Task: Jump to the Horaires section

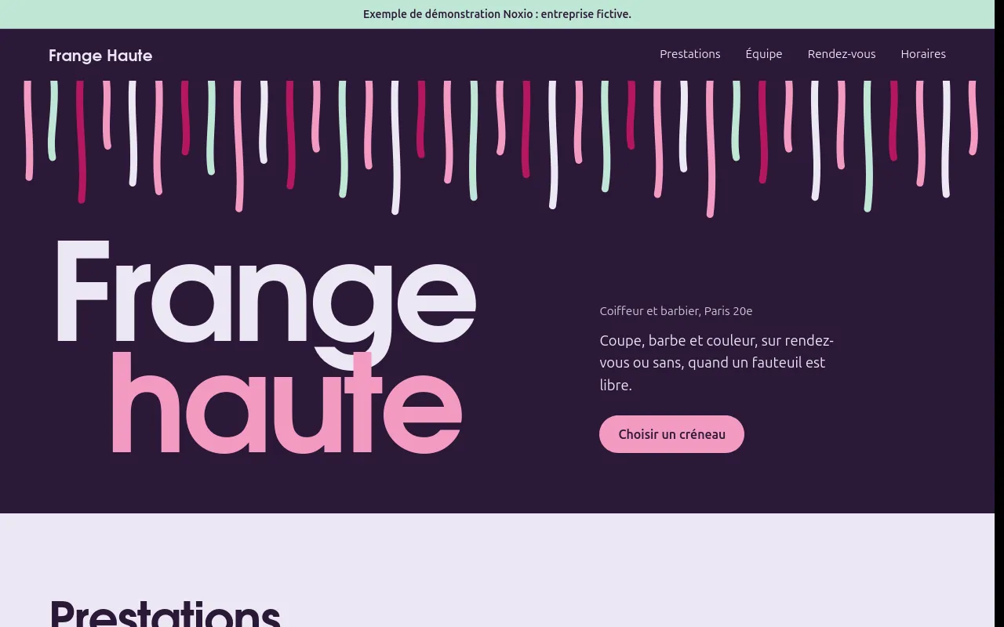Action: tap(923, 54)
